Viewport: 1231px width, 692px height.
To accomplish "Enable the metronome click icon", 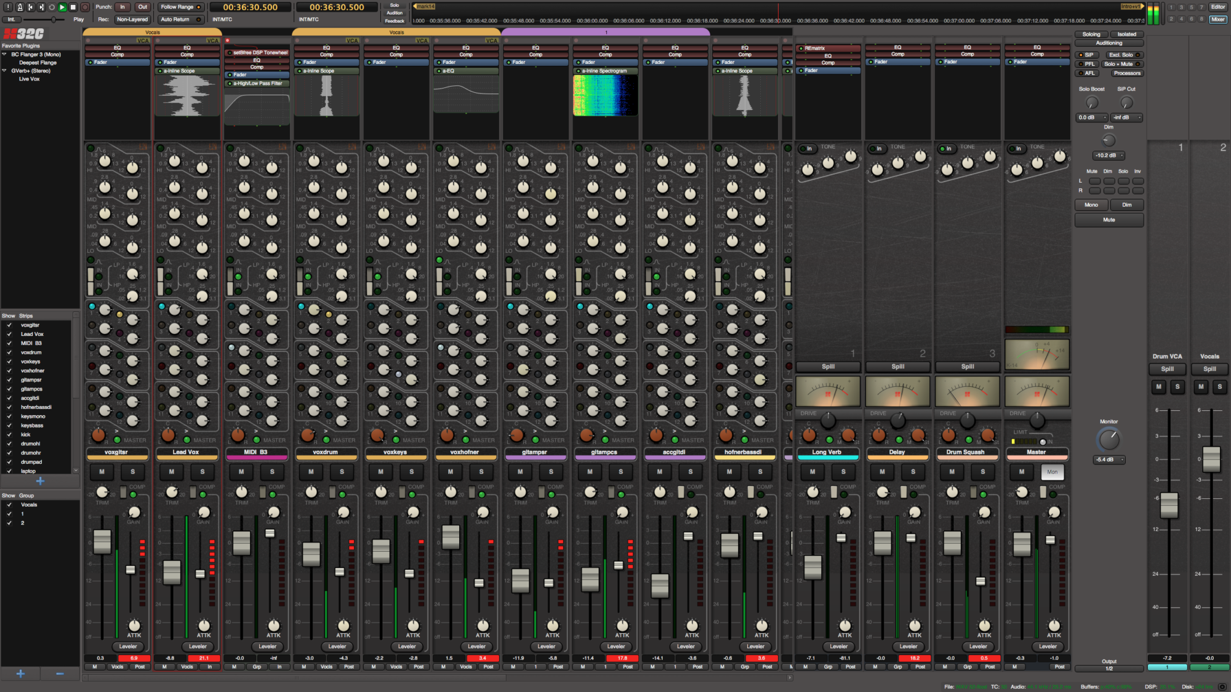I will pyautogui.click(x=20, y=7).
